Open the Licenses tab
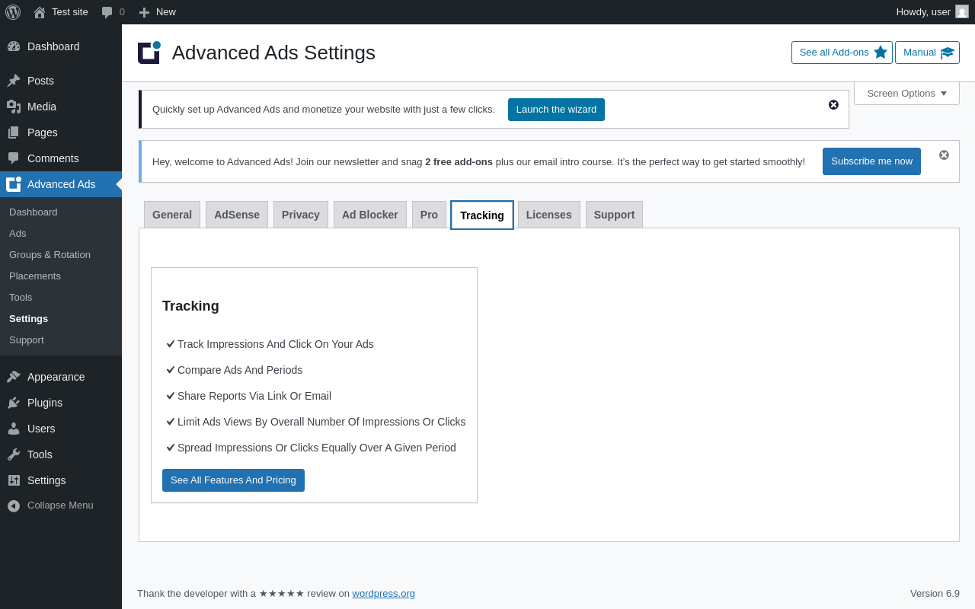 [548, 215]
